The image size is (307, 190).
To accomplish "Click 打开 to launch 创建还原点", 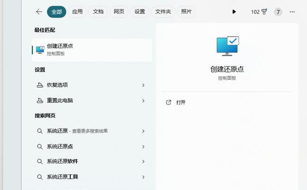I will click(x=180, y=102).
